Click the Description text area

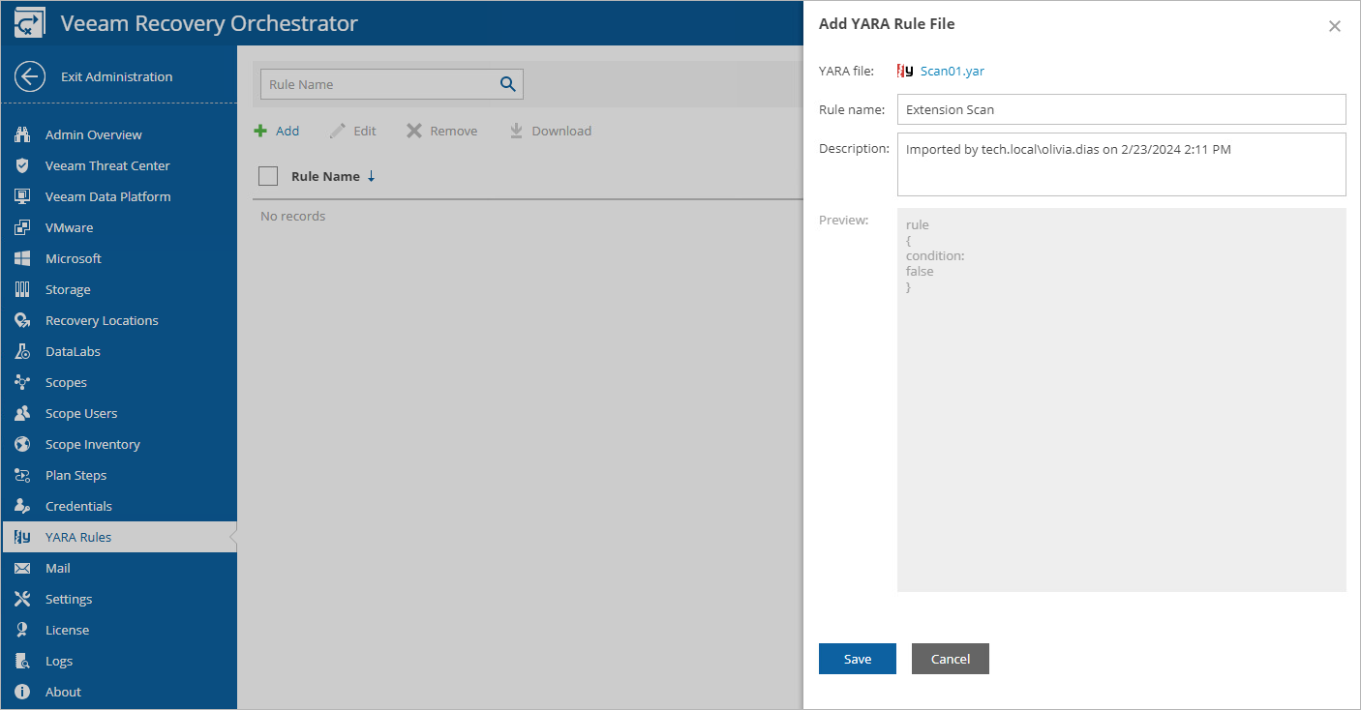tap(1122, 164)
